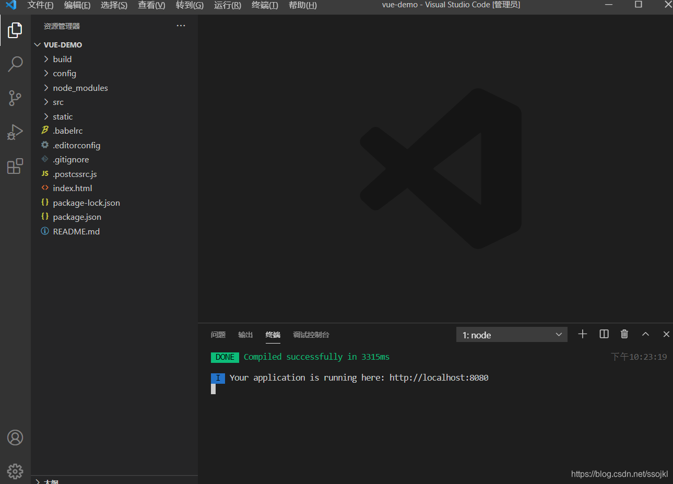Open the Source Control view

[x=15, y=98]
